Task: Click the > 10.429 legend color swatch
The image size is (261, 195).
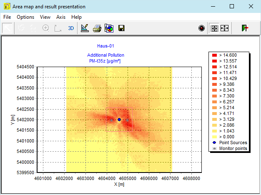Action: (214, 78)
